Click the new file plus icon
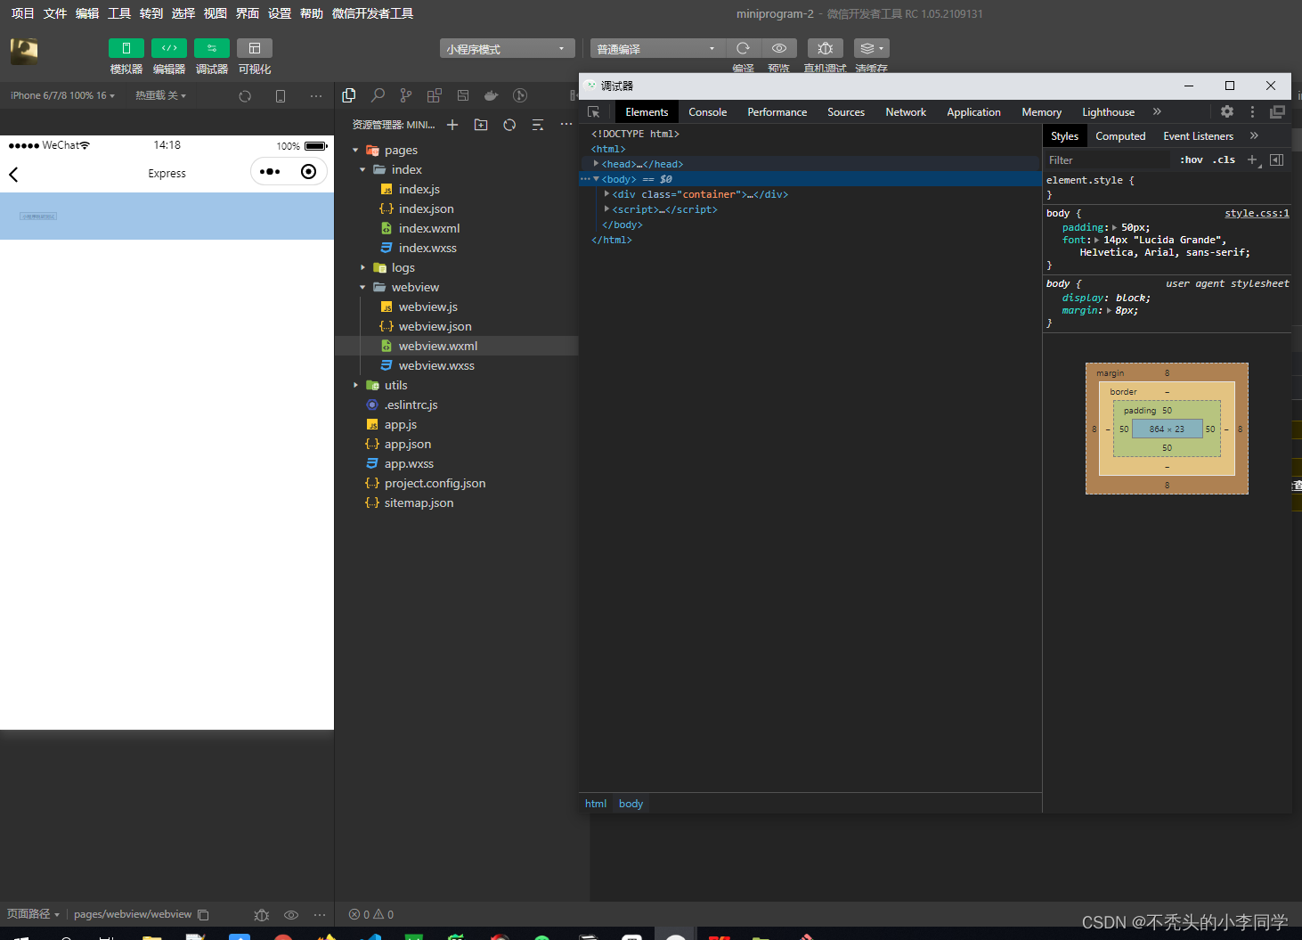This screenshot has width=1302, height=940. (x=452, y=125)
